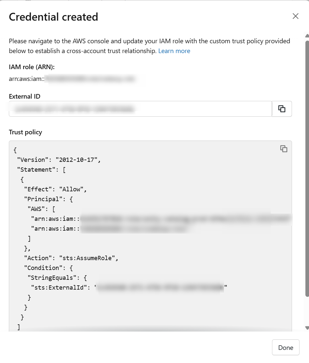Close the Credential created dialog
The width and height of the screenshot is (309, 363).
pyautogui.click(x=296, y=16)
